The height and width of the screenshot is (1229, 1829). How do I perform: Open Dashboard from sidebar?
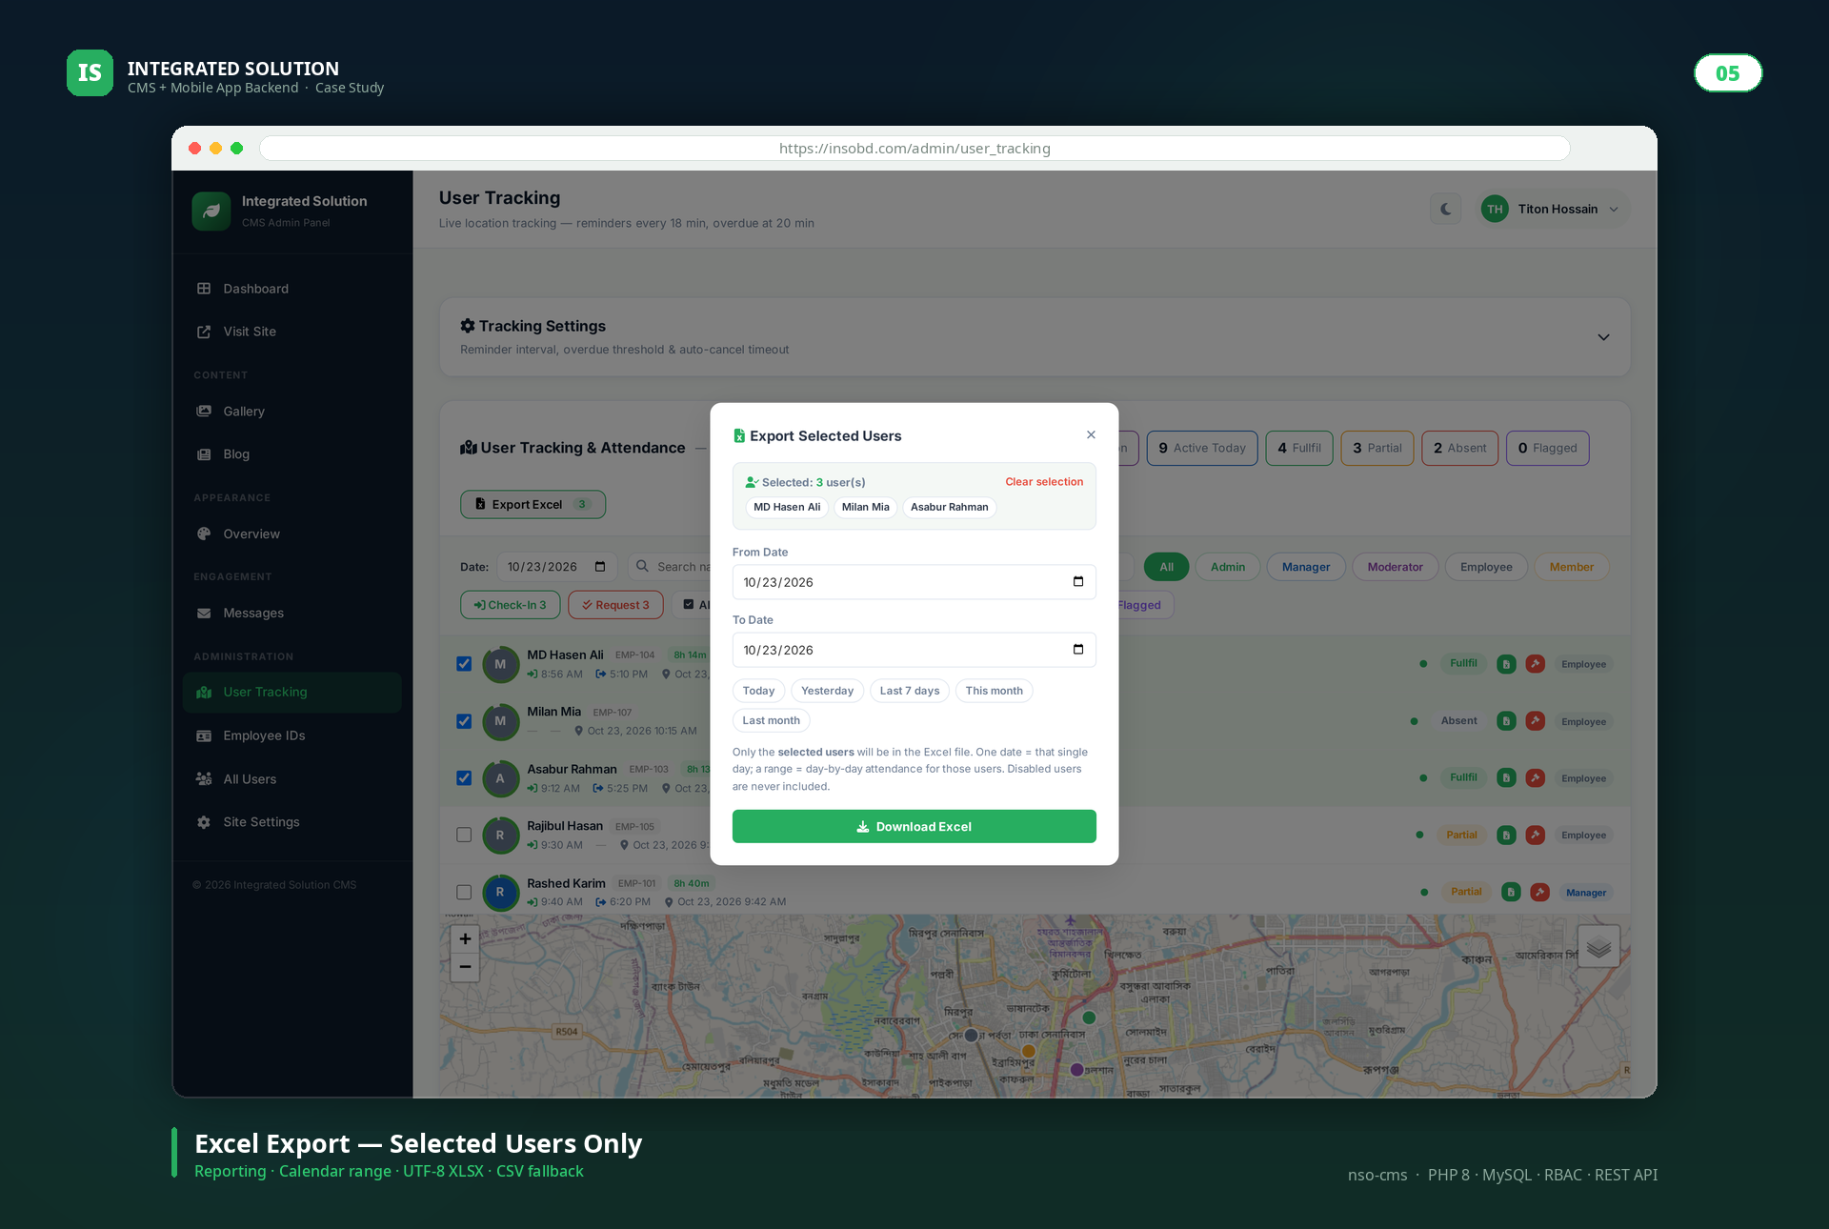point(291,289)
